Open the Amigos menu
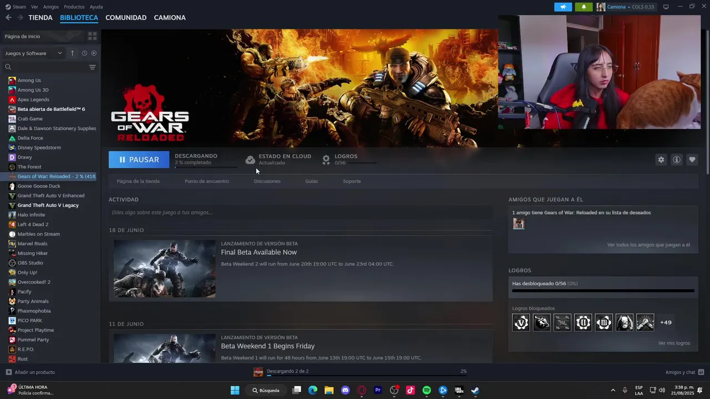The width and height of the screenshot is (710, 399). [x=51, y=7]
